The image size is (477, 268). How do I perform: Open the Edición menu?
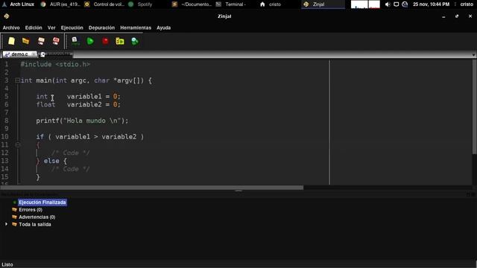34,28
